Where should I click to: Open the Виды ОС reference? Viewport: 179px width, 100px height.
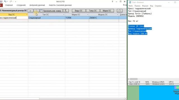click(79, 11)
